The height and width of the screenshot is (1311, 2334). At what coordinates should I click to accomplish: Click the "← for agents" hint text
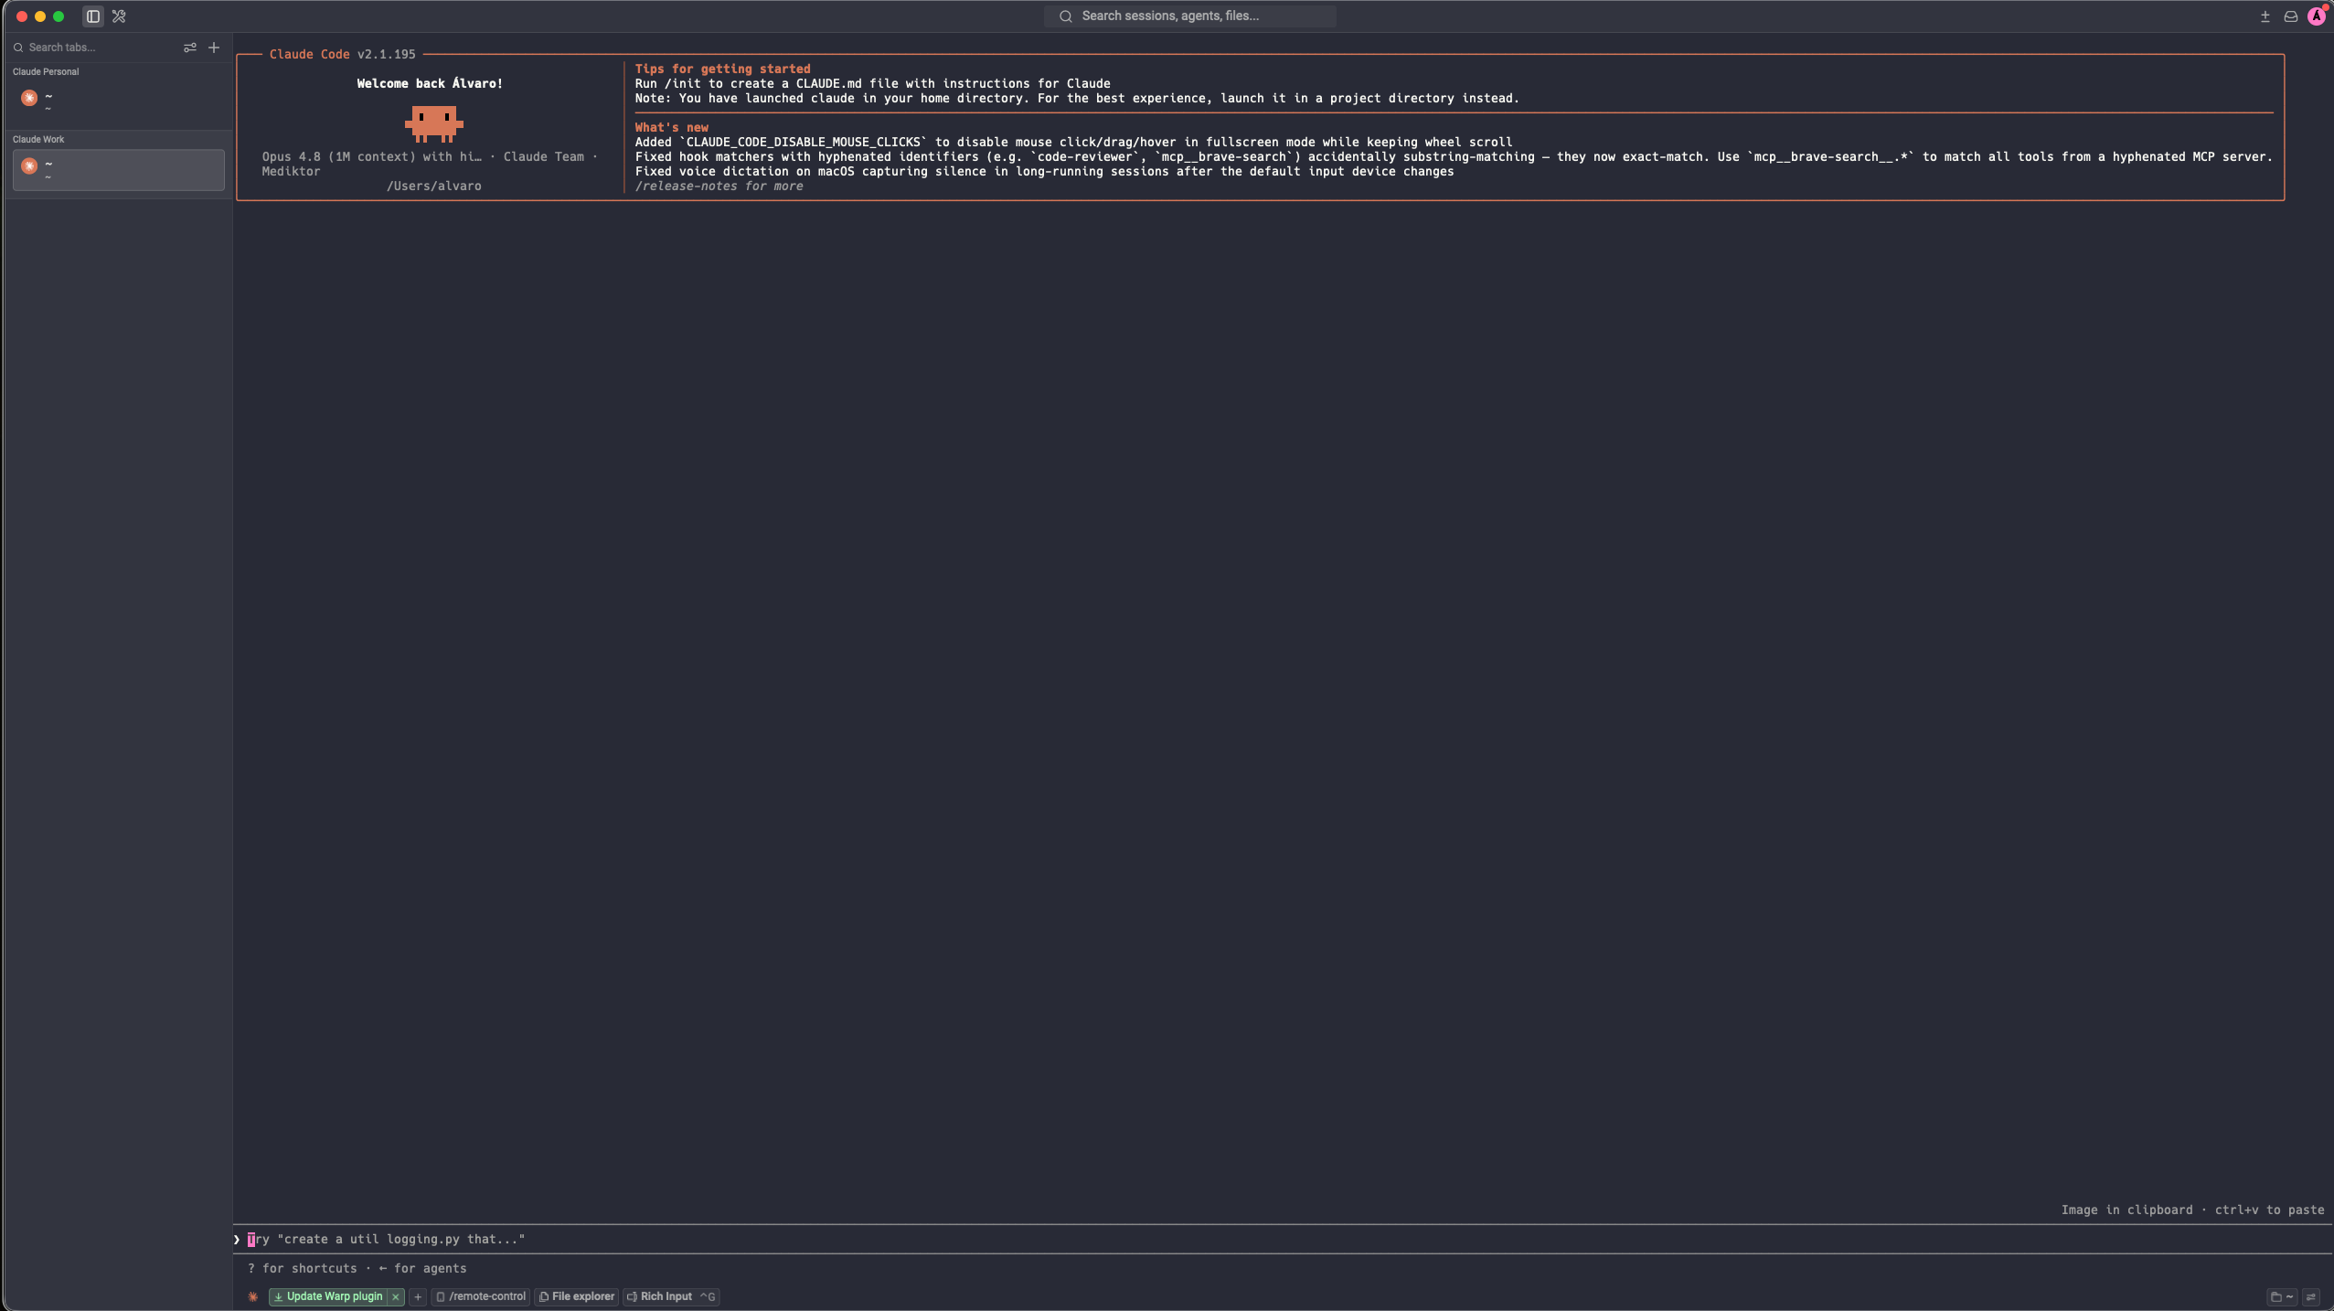pos(423,1268)
